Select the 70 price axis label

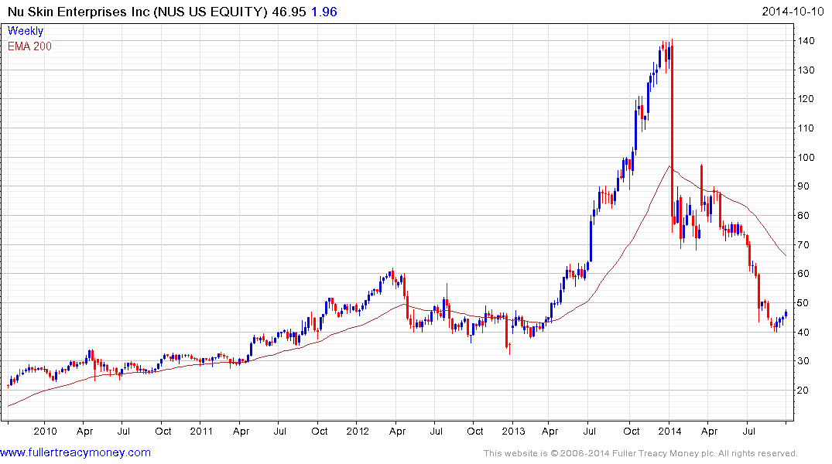(803, 245)
